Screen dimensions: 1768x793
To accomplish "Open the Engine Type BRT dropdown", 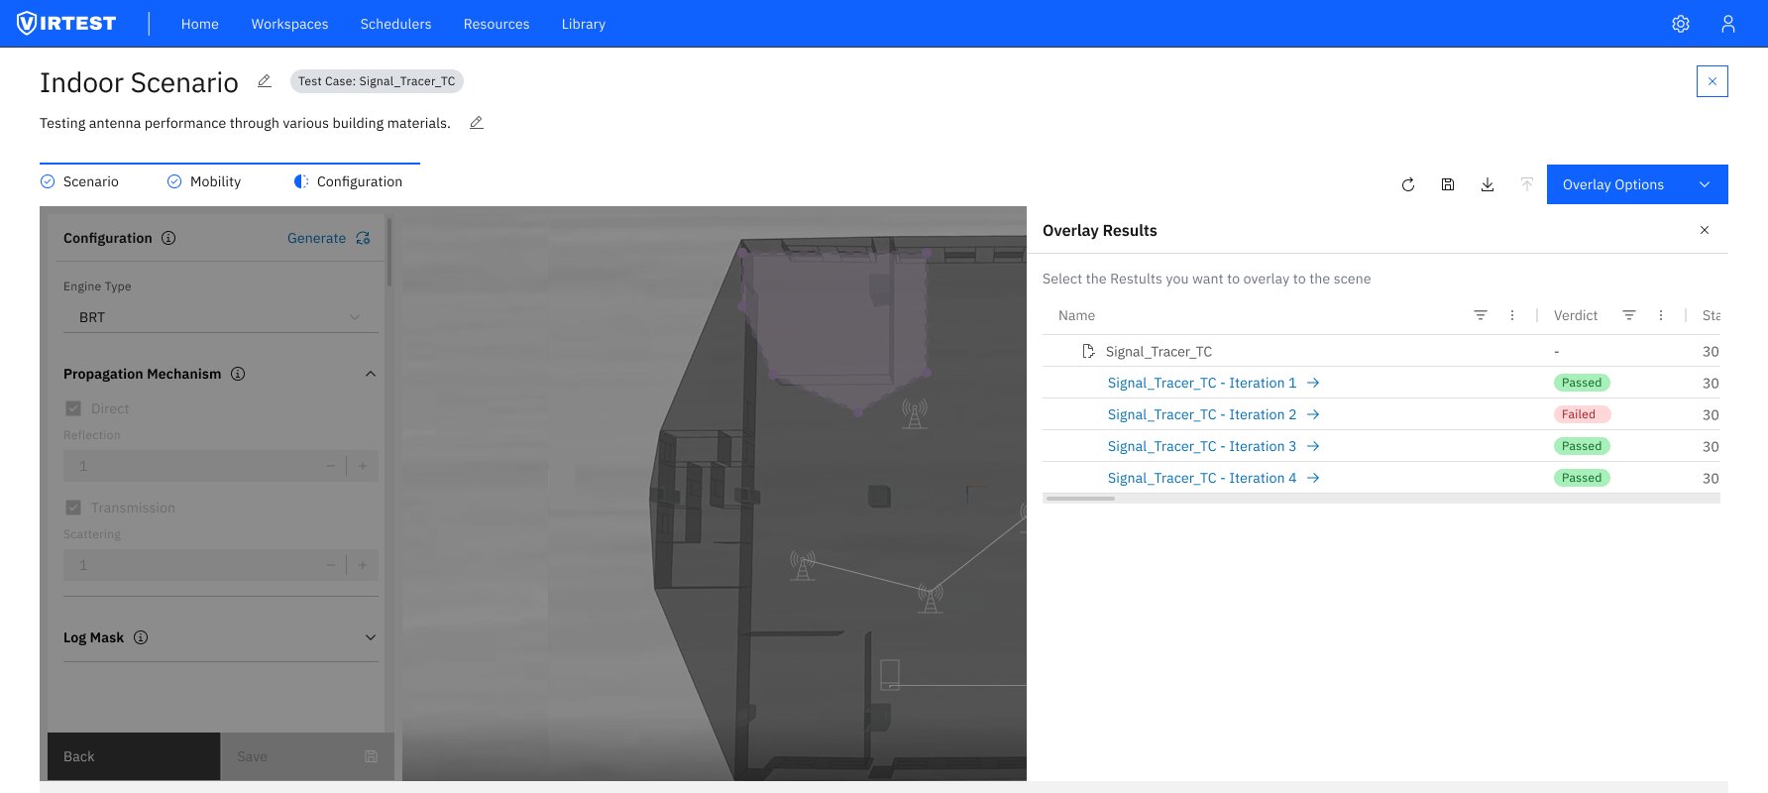I will (x=218, y=317).
